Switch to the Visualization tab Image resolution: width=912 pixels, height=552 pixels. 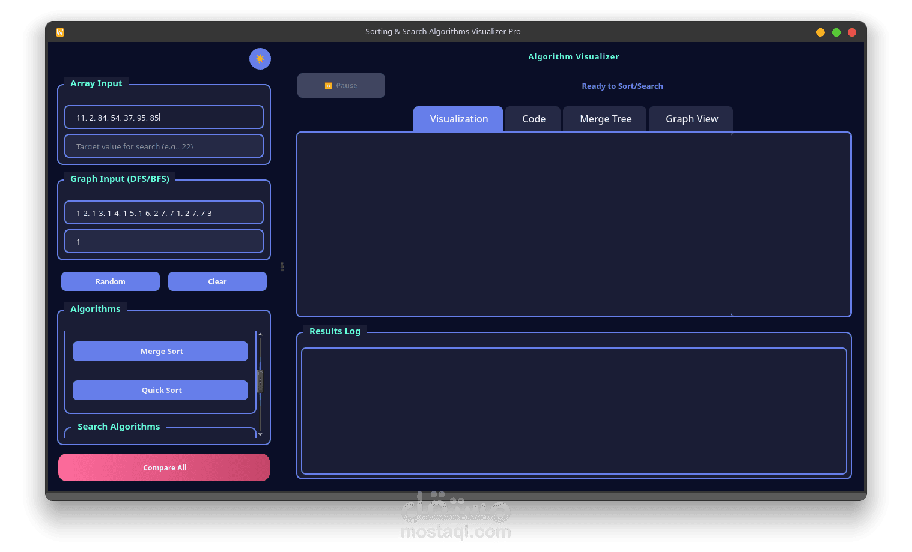click(x=458, y=119)
